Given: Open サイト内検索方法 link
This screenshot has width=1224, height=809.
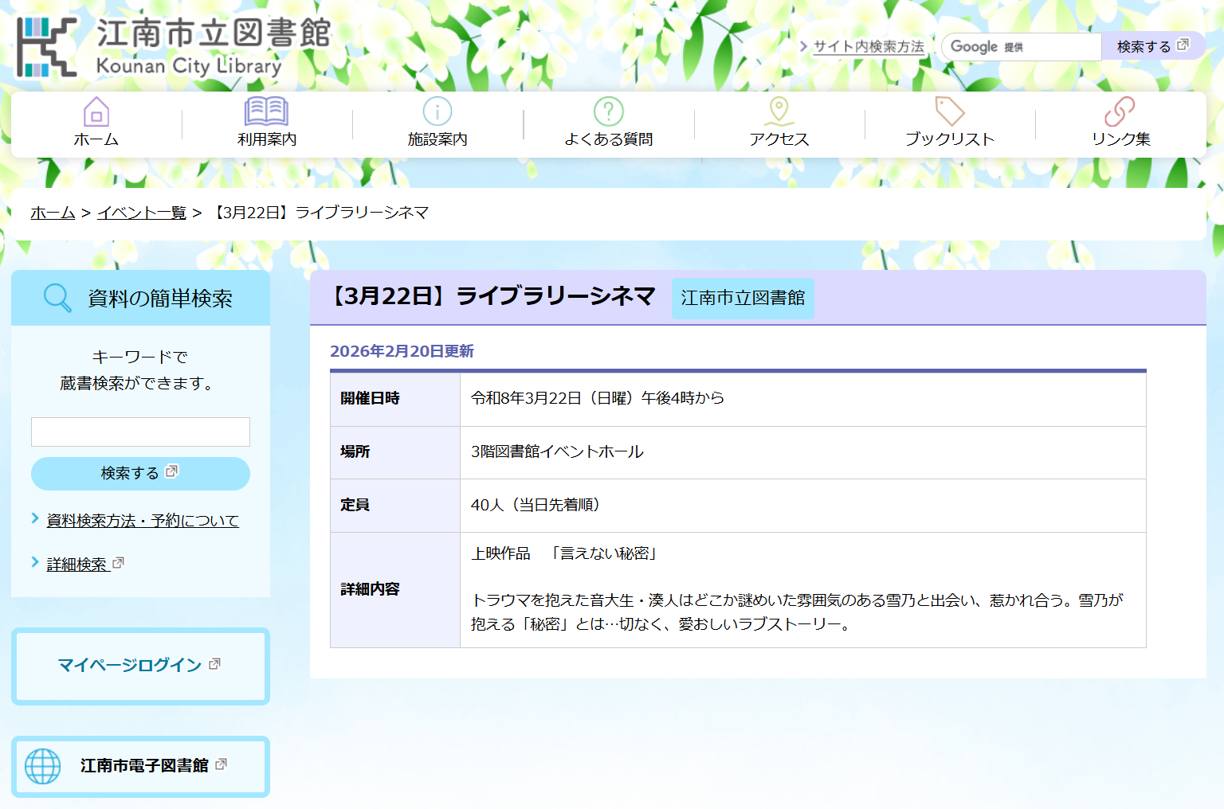Looking at the screenshot, I should pos(868,47).
